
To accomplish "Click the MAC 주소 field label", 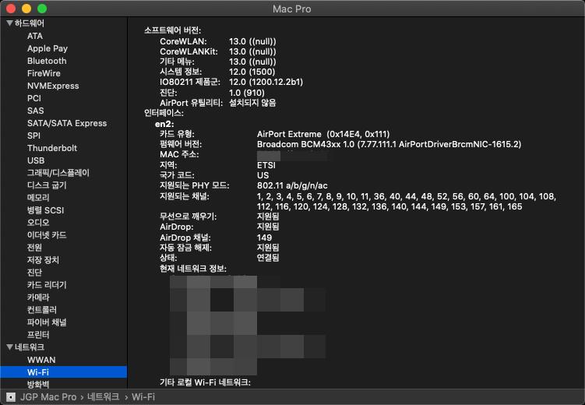I will [179, 154].
